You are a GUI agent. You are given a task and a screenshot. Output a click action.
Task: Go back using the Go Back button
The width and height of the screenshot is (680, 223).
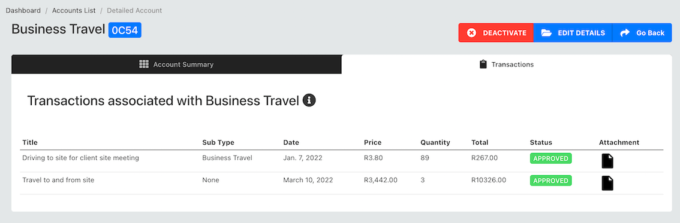click(642, 33)
